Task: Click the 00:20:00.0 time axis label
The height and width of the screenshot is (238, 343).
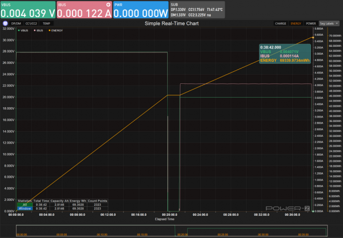Action: coord(170,215)
